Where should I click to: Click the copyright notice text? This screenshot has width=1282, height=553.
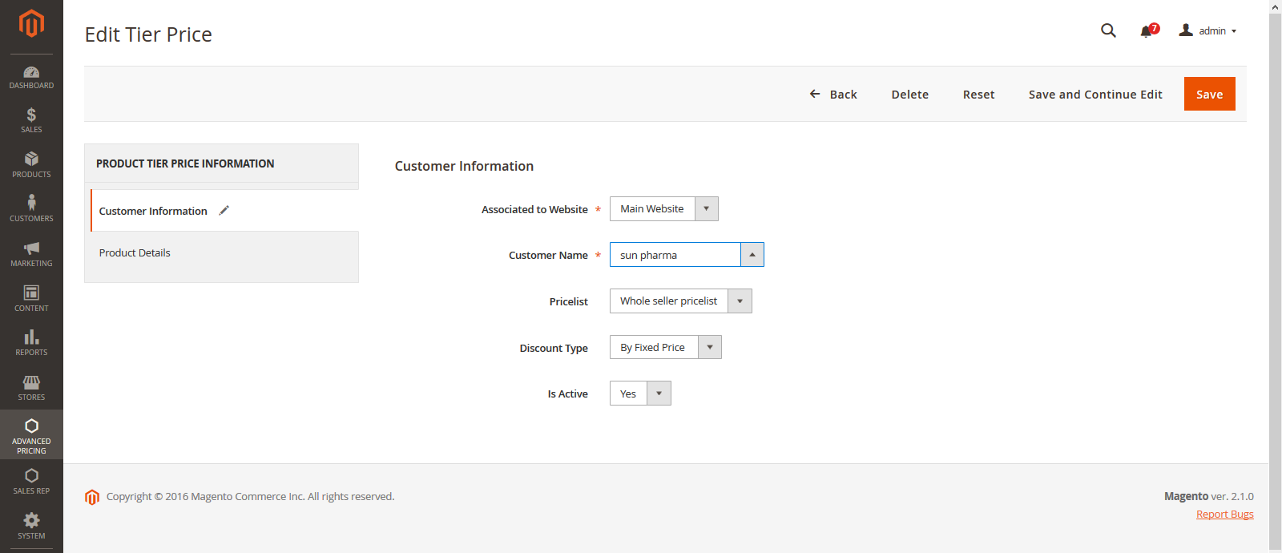pos(250,497)
